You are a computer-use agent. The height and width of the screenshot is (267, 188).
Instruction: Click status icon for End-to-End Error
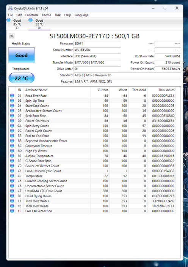[x=12, y=136]
